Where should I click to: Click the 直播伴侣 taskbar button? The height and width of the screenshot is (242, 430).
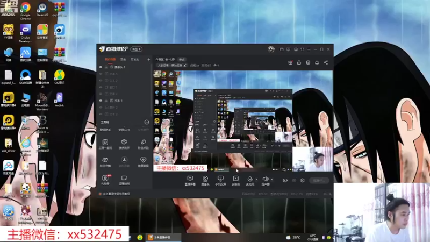pos(163,237)
